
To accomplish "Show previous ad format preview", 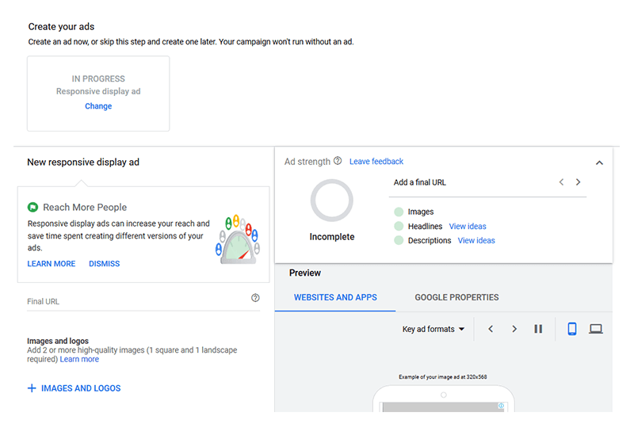I will pyautogui.click(x=491, y=329).
